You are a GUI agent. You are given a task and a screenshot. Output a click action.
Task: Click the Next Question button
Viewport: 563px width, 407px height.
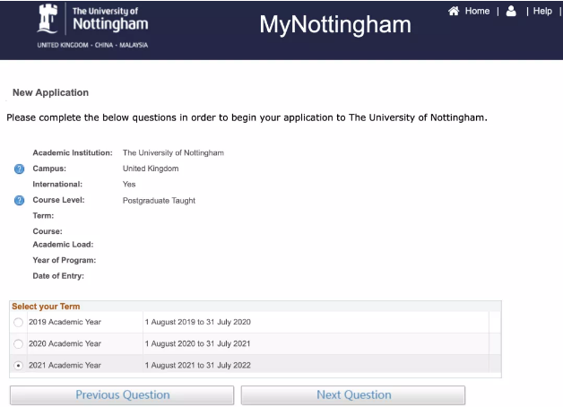[353, 395]
